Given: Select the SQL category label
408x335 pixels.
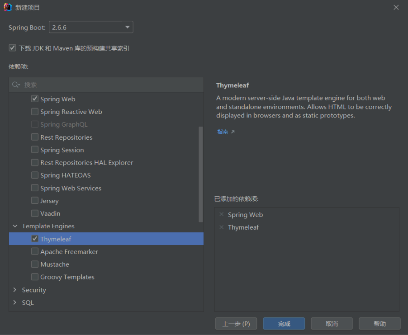Looking at the screenshot, I should [x=28, y=303].
